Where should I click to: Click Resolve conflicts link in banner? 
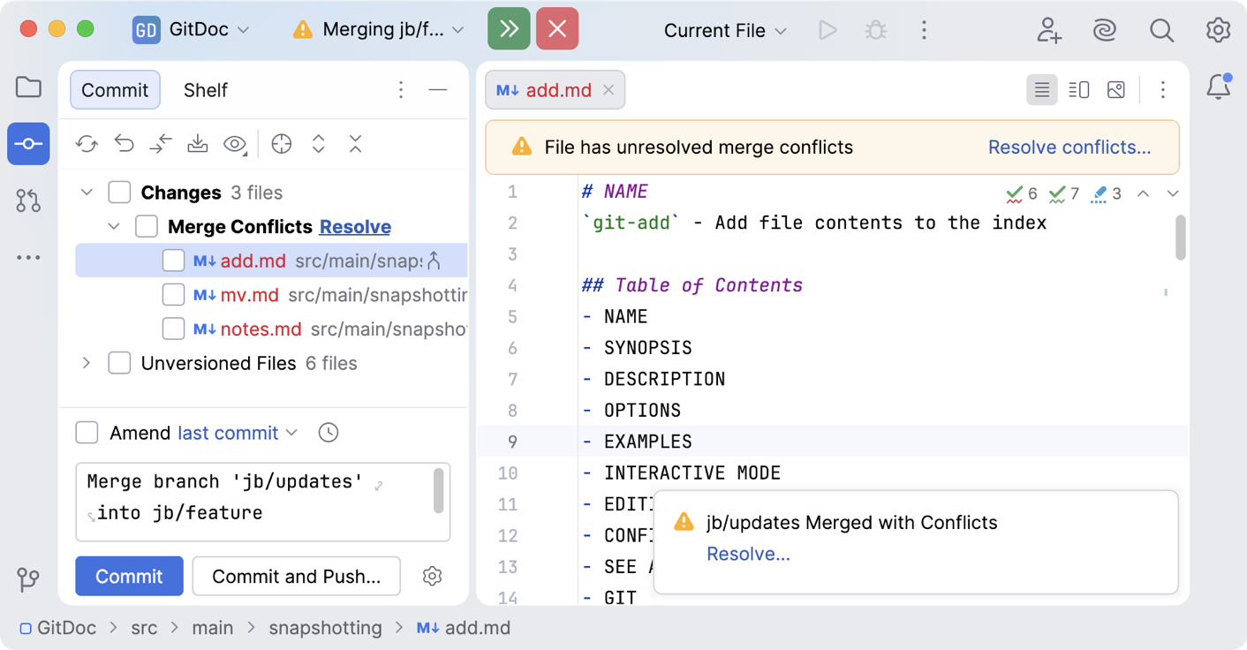coord(1069,147)
